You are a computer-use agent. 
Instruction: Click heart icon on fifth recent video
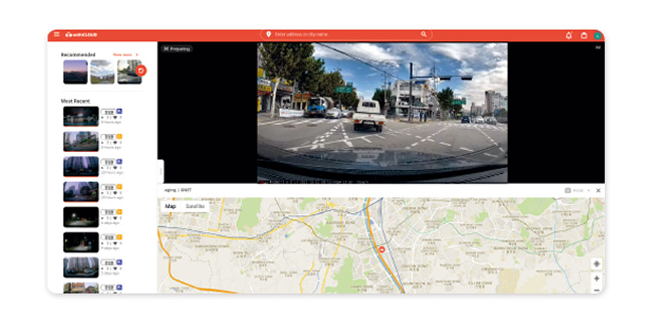(115, 218)
